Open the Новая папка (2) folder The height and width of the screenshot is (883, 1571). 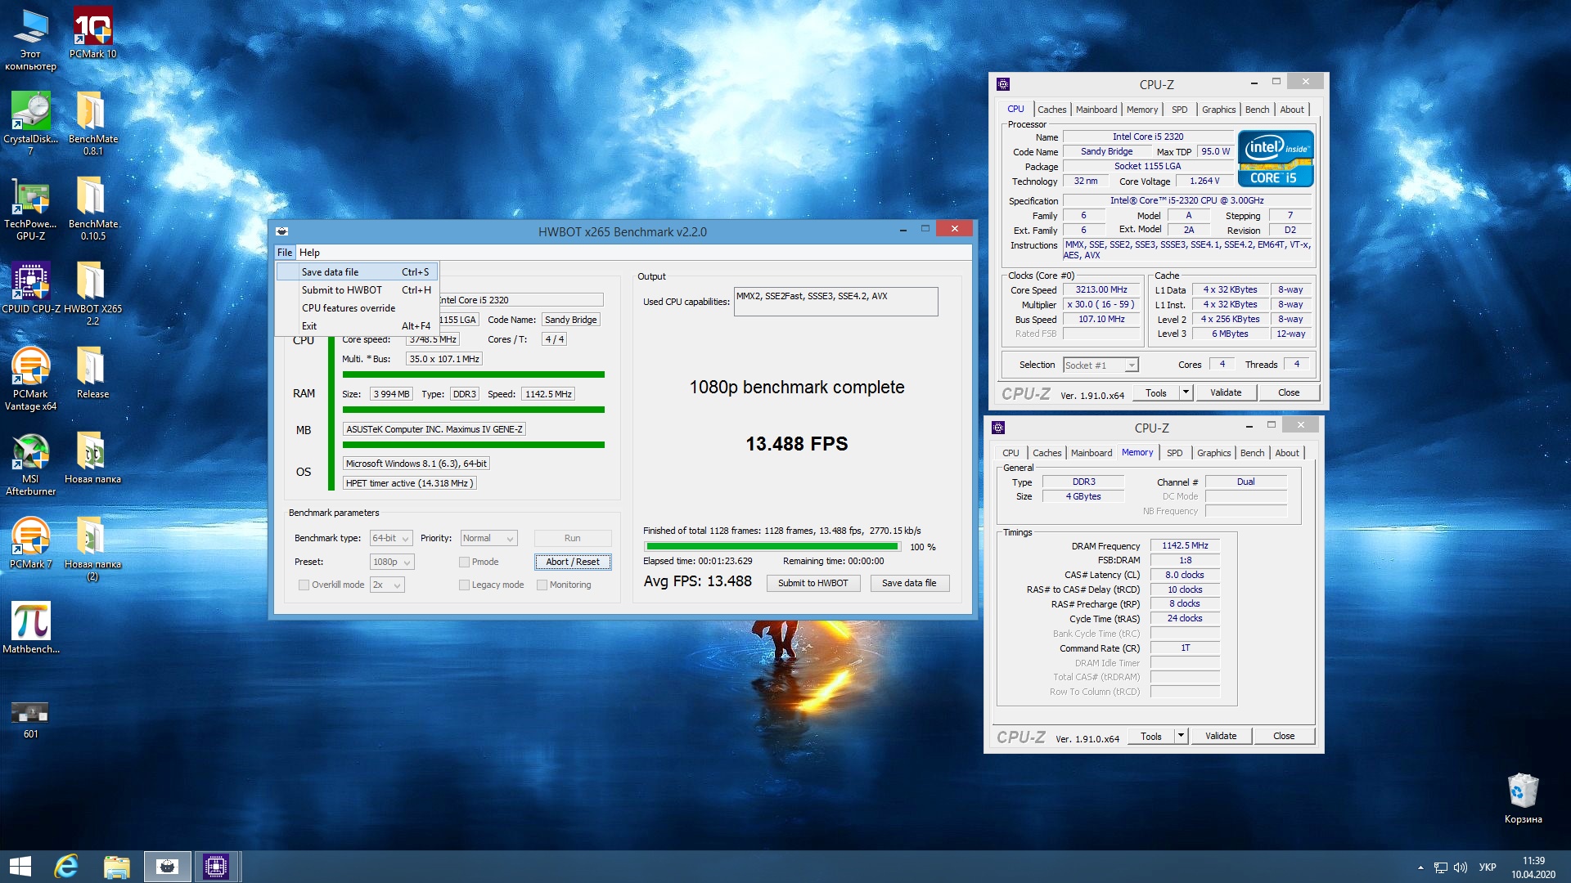pyautogui.click(x=92, y=548)
